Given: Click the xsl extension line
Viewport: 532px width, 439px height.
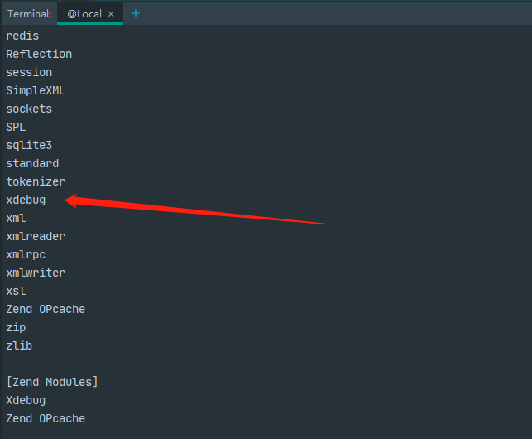Looking at the screenshot, I should (16, 291).
